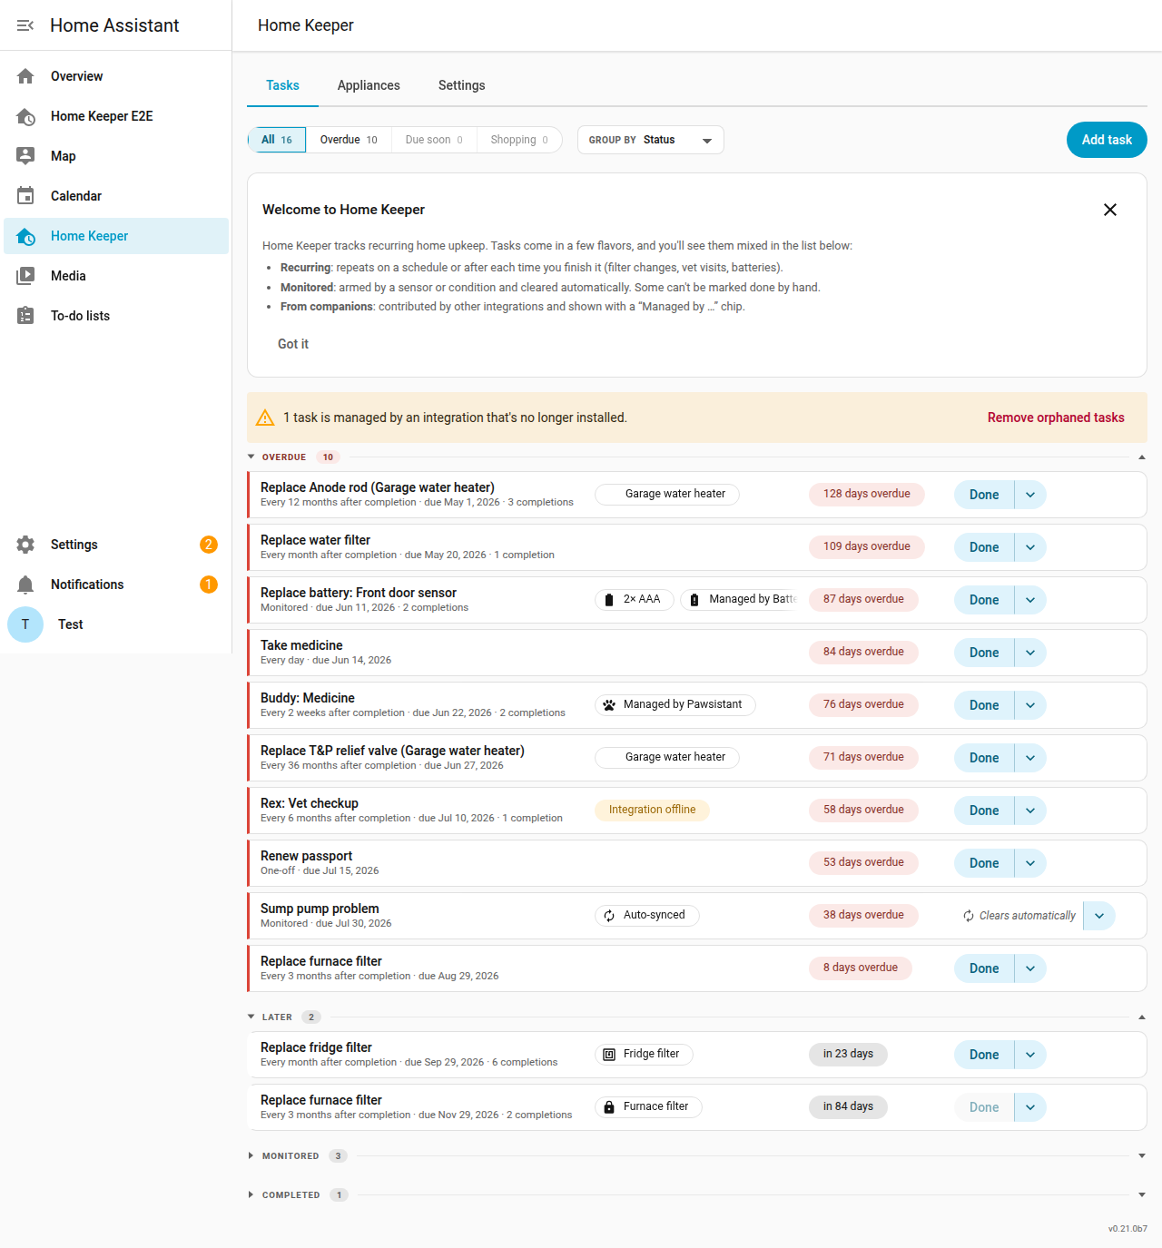Click the Test user avatar
The image size is (1162, 1248).
click(25, 624)
